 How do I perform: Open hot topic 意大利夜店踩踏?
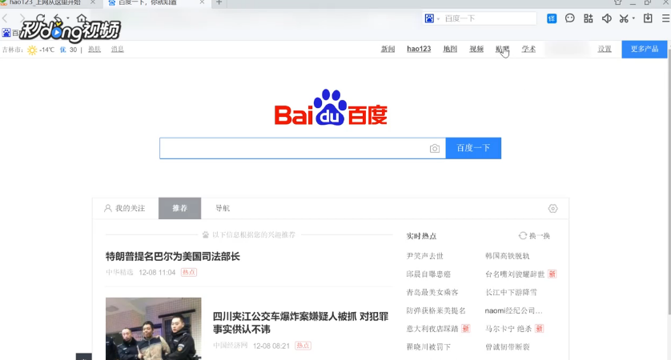coord(432,329)
